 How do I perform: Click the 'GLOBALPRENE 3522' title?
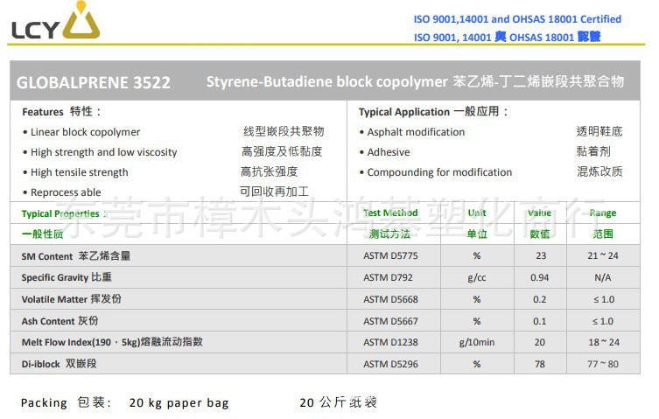click(94, 82)
